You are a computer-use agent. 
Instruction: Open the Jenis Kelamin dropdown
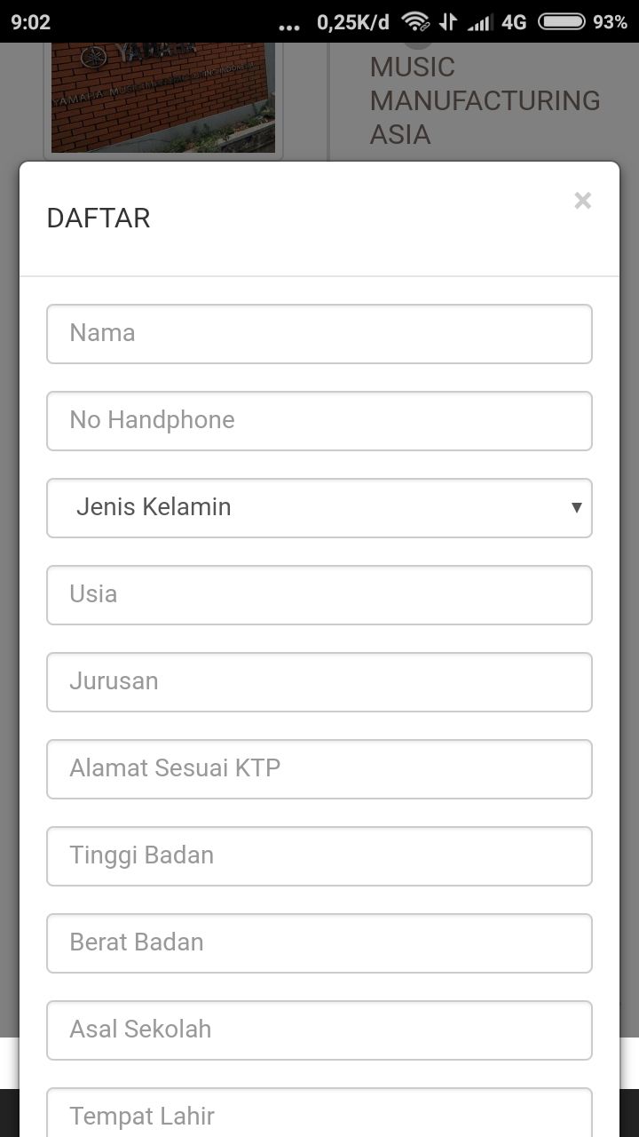coord(319,508)
